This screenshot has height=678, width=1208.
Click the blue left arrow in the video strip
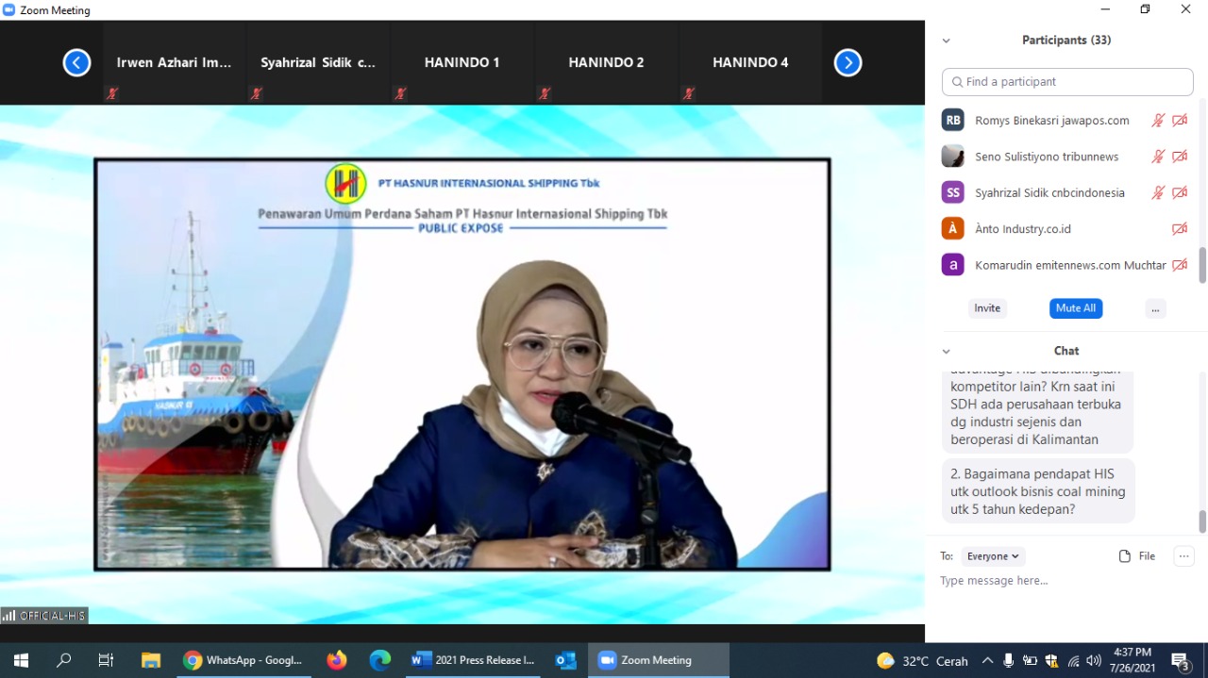77,62
